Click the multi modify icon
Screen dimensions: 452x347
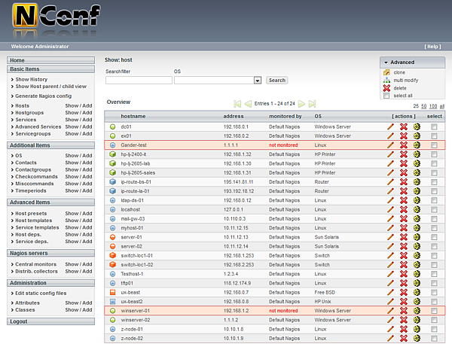(386, 80)
